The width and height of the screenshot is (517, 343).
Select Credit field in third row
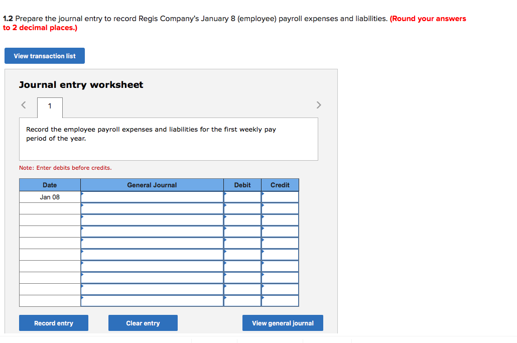(x=280, y=220)
